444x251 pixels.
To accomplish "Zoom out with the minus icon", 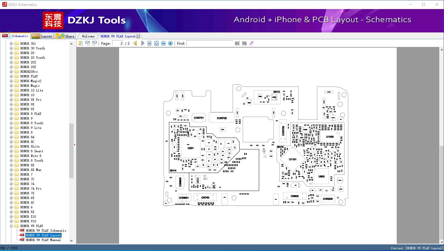I will [x=163, y=43].
